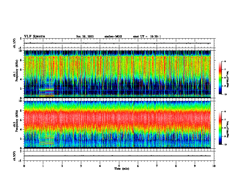This screenshot has height=186, width=241.
Task: Click time axis tick label "4"
Action: tap(100, 166)
